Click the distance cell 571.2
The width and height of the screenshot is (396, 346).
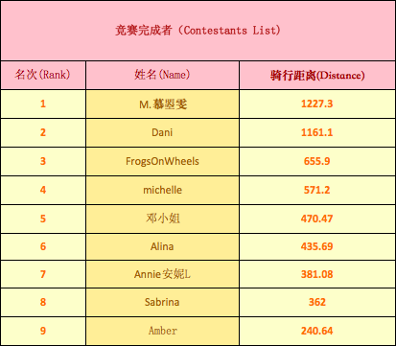click(317, 190)
